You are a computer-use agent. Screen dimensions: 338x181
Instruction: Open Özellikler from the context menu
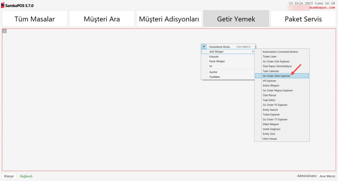coord(215,77)
